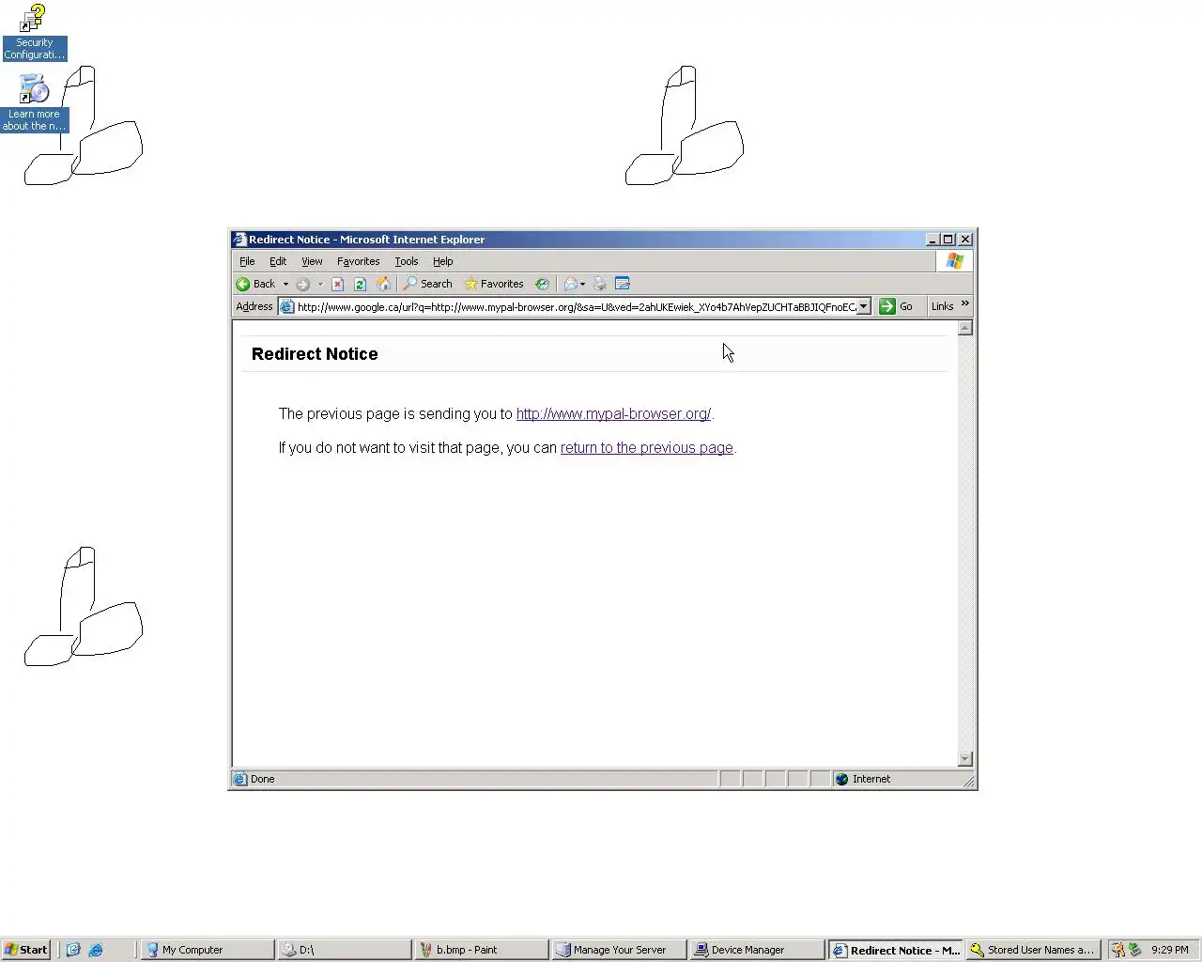This screenshot has width=1202, height=962.
Task: Expand the Links toolbar chevron
Action: tap(964, 303)
